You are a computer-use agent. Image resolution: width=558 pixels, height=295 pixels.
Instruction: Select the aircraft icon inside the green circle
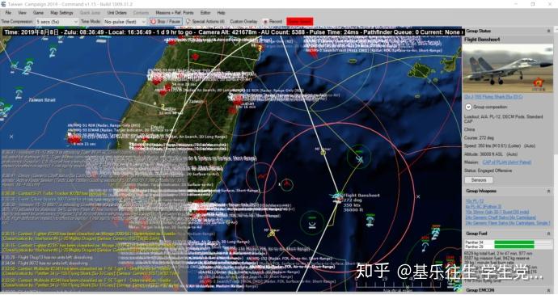(359, 159)
